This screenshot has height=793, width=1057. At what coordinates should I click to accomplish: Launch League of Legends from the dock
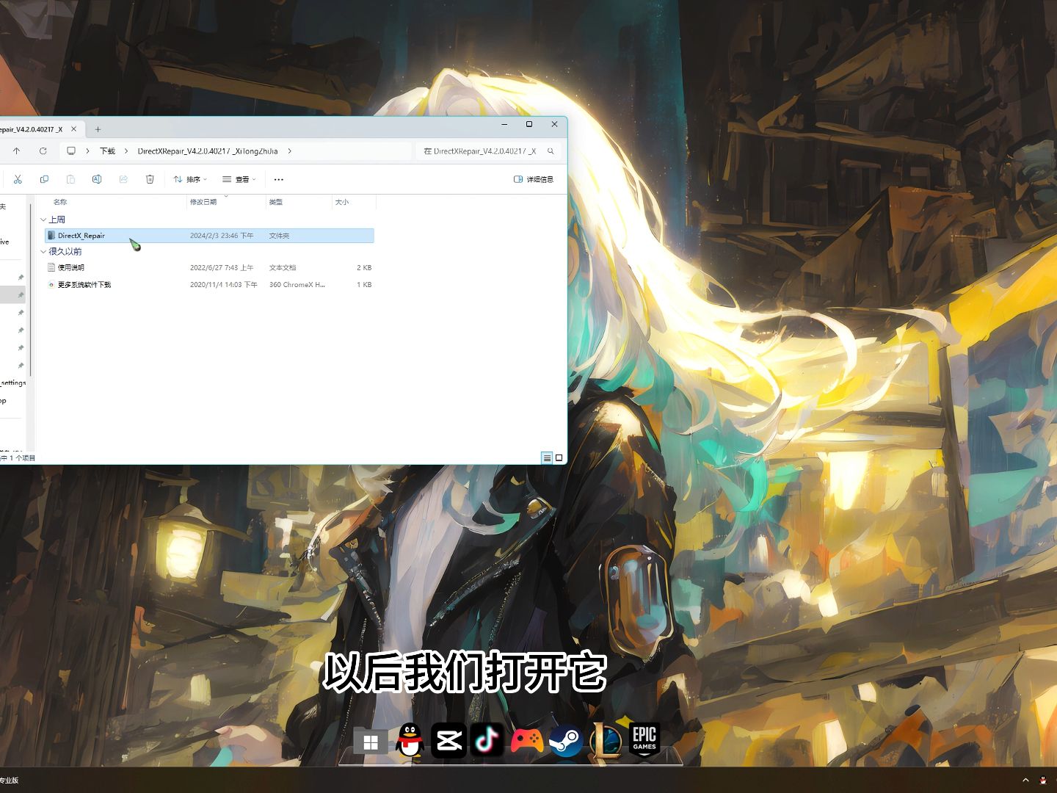pyautogui.click(x=606, y=741)
